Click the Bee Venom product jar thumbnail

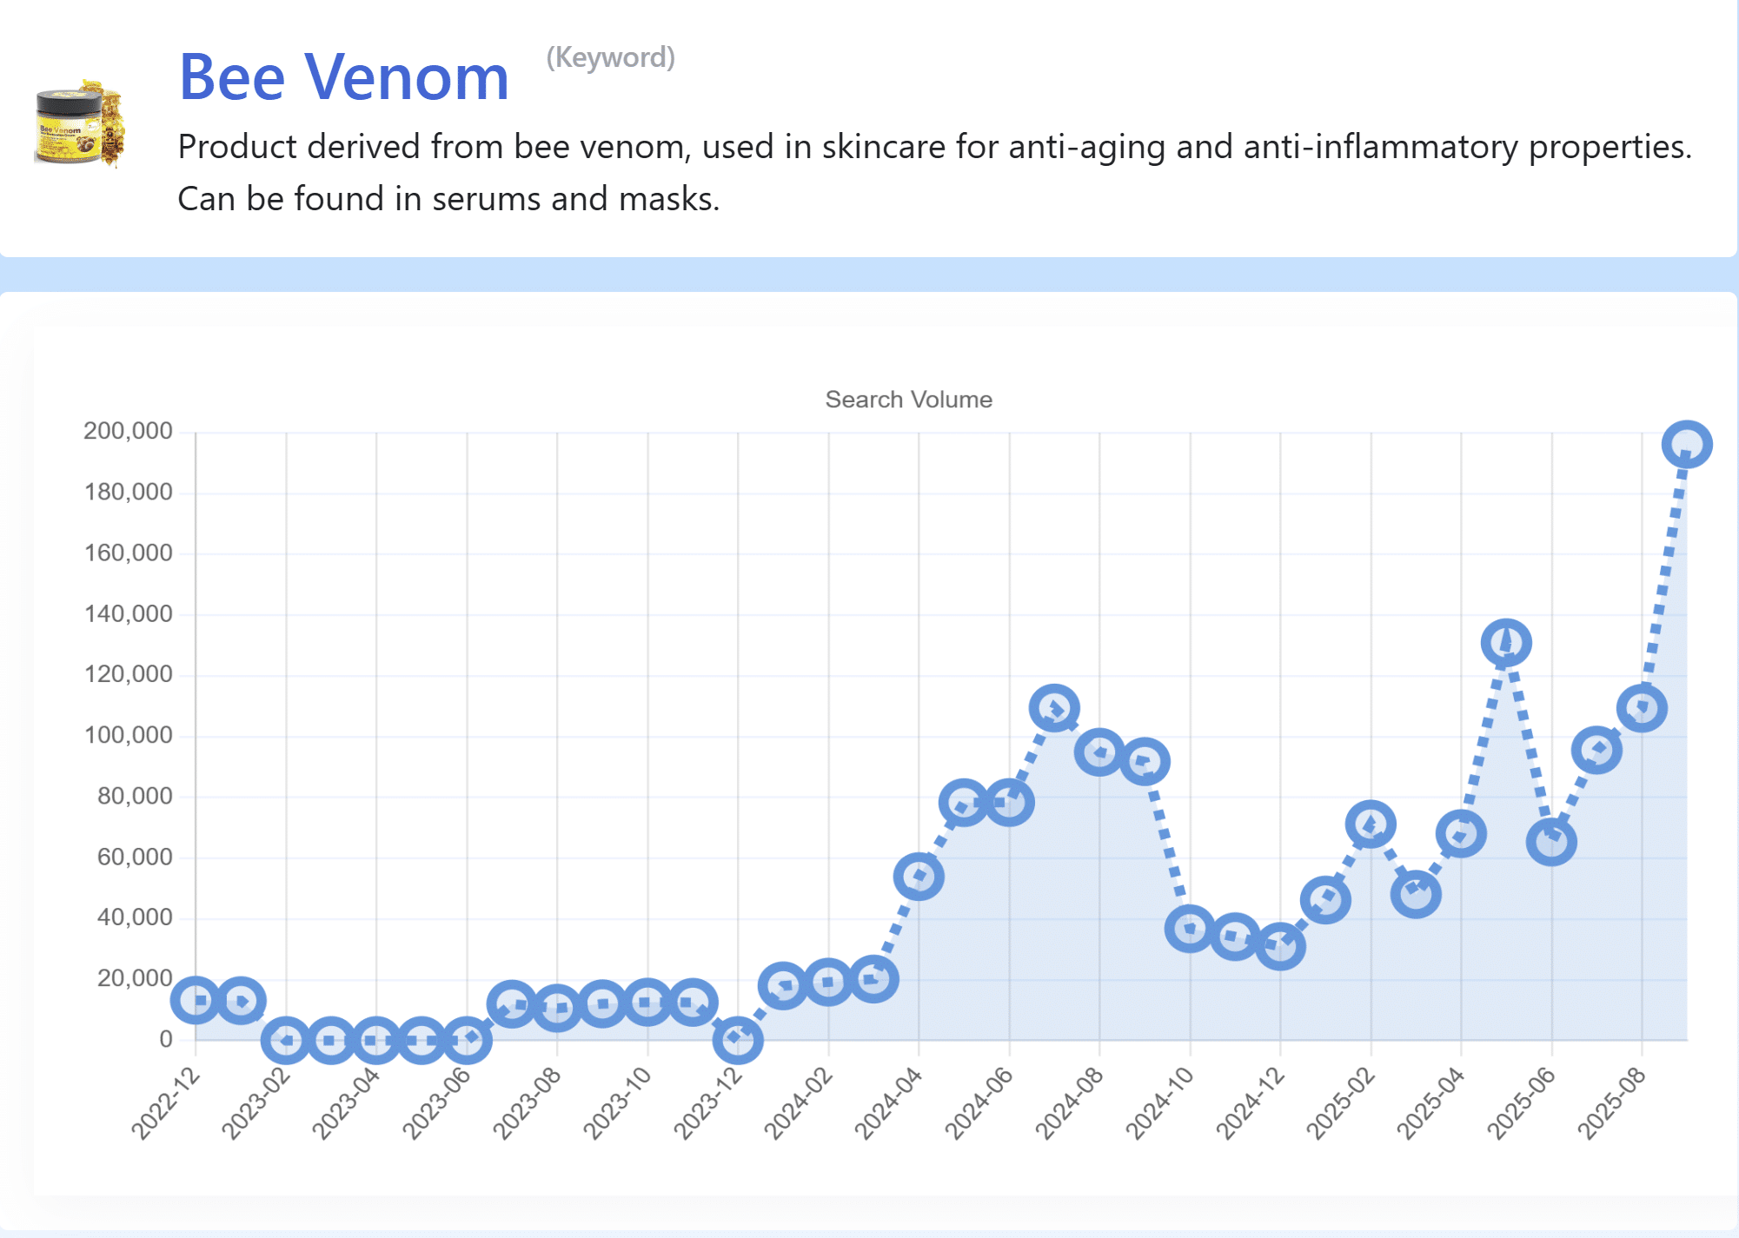coord(80,122)
